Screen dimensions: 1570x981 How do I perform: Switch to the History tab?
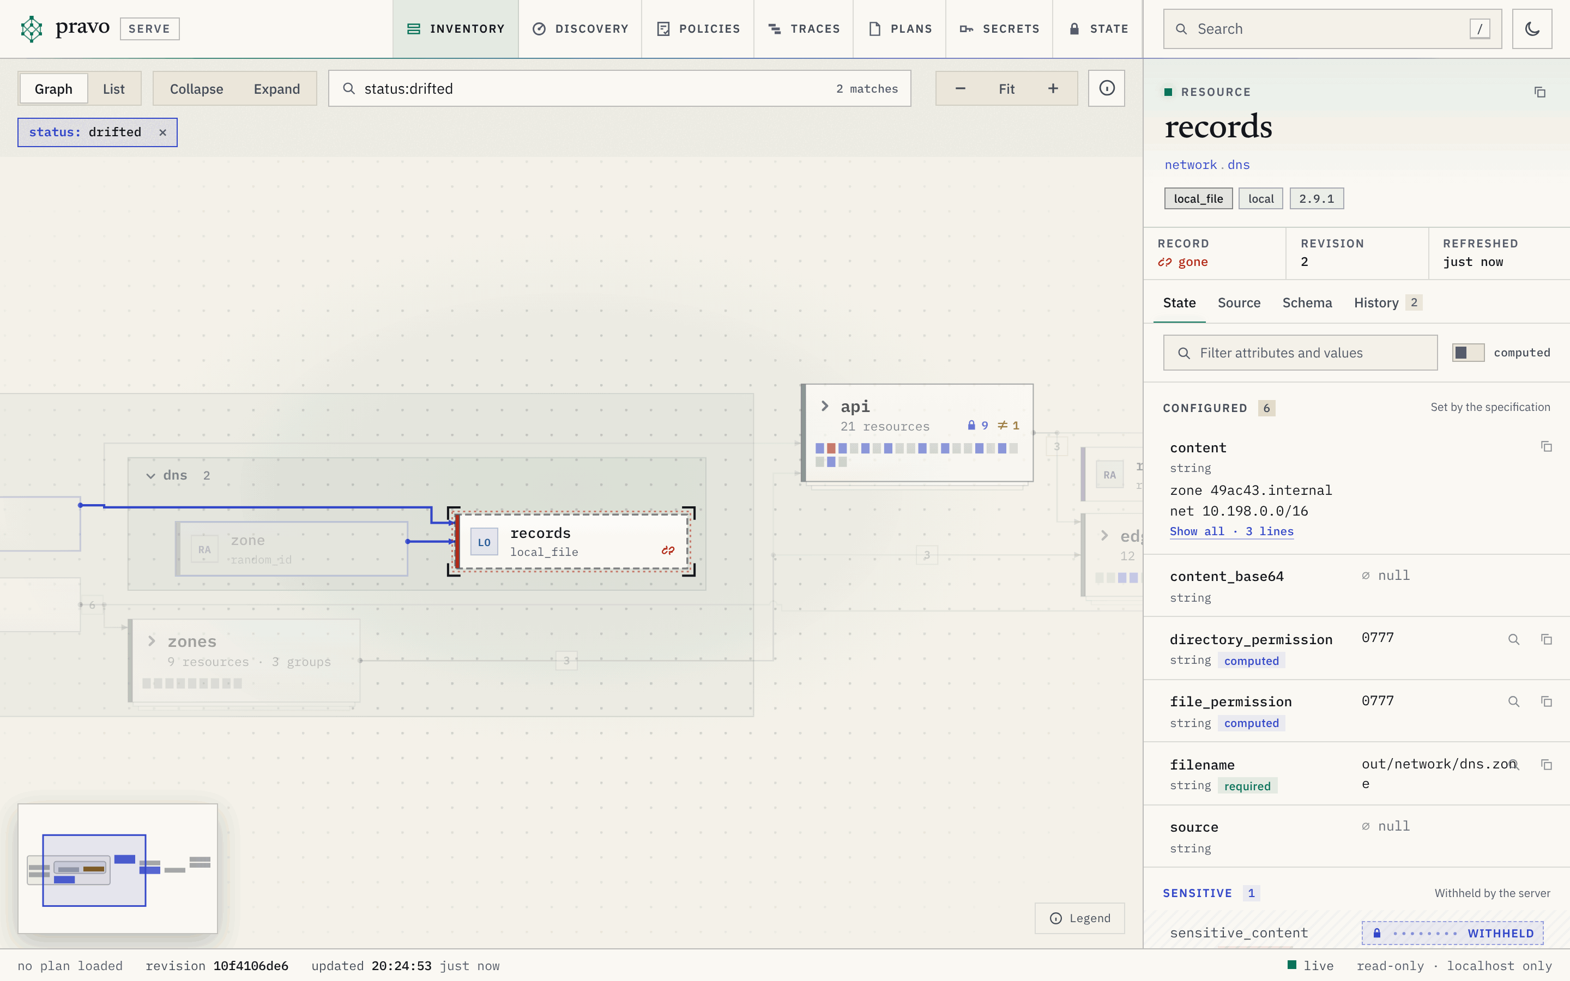(1388, 302)
